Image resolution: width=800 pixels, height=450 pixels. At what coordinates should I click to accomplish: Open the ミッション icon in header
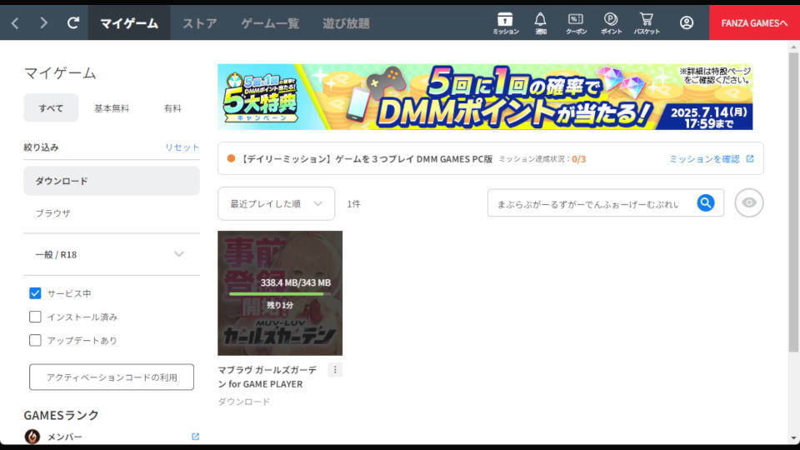[x=505, y=23]
